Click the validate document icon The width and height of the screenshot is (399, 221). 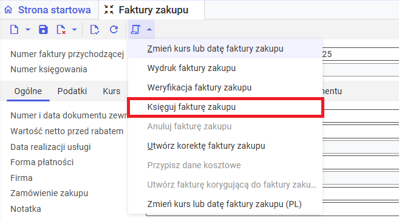95,30
